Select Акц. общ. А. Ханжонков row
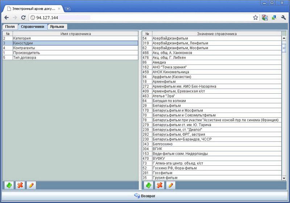290x203 pixels. (212, 52)
